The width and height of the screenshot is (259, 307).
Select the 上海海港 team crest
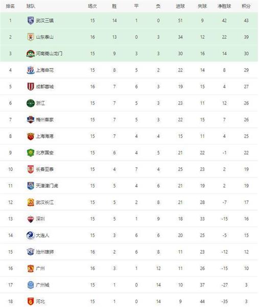click(x=31, y=136)
